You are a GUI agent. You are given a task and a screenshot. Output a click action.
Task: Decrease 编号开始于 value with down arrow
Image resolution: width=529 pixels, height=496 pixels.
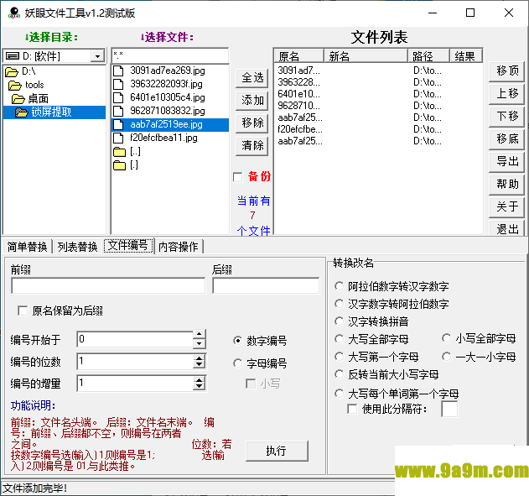200,343
